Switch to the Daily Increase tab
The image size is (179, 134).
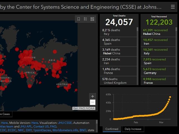point(133,129)
